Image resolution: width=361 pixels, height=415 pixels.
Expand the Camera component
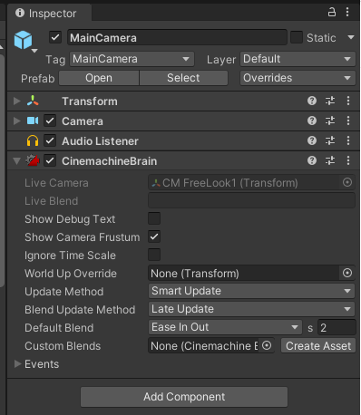tap(17, 121)
